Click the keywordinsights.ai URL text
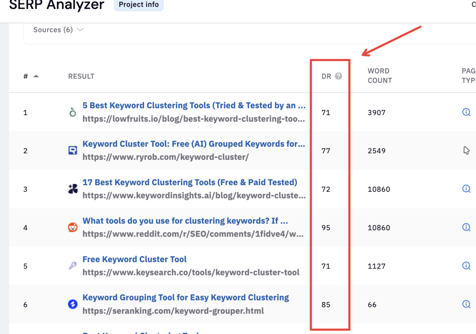Image resolution: width=476 pixels, height=334 pixels. [194, 195]
